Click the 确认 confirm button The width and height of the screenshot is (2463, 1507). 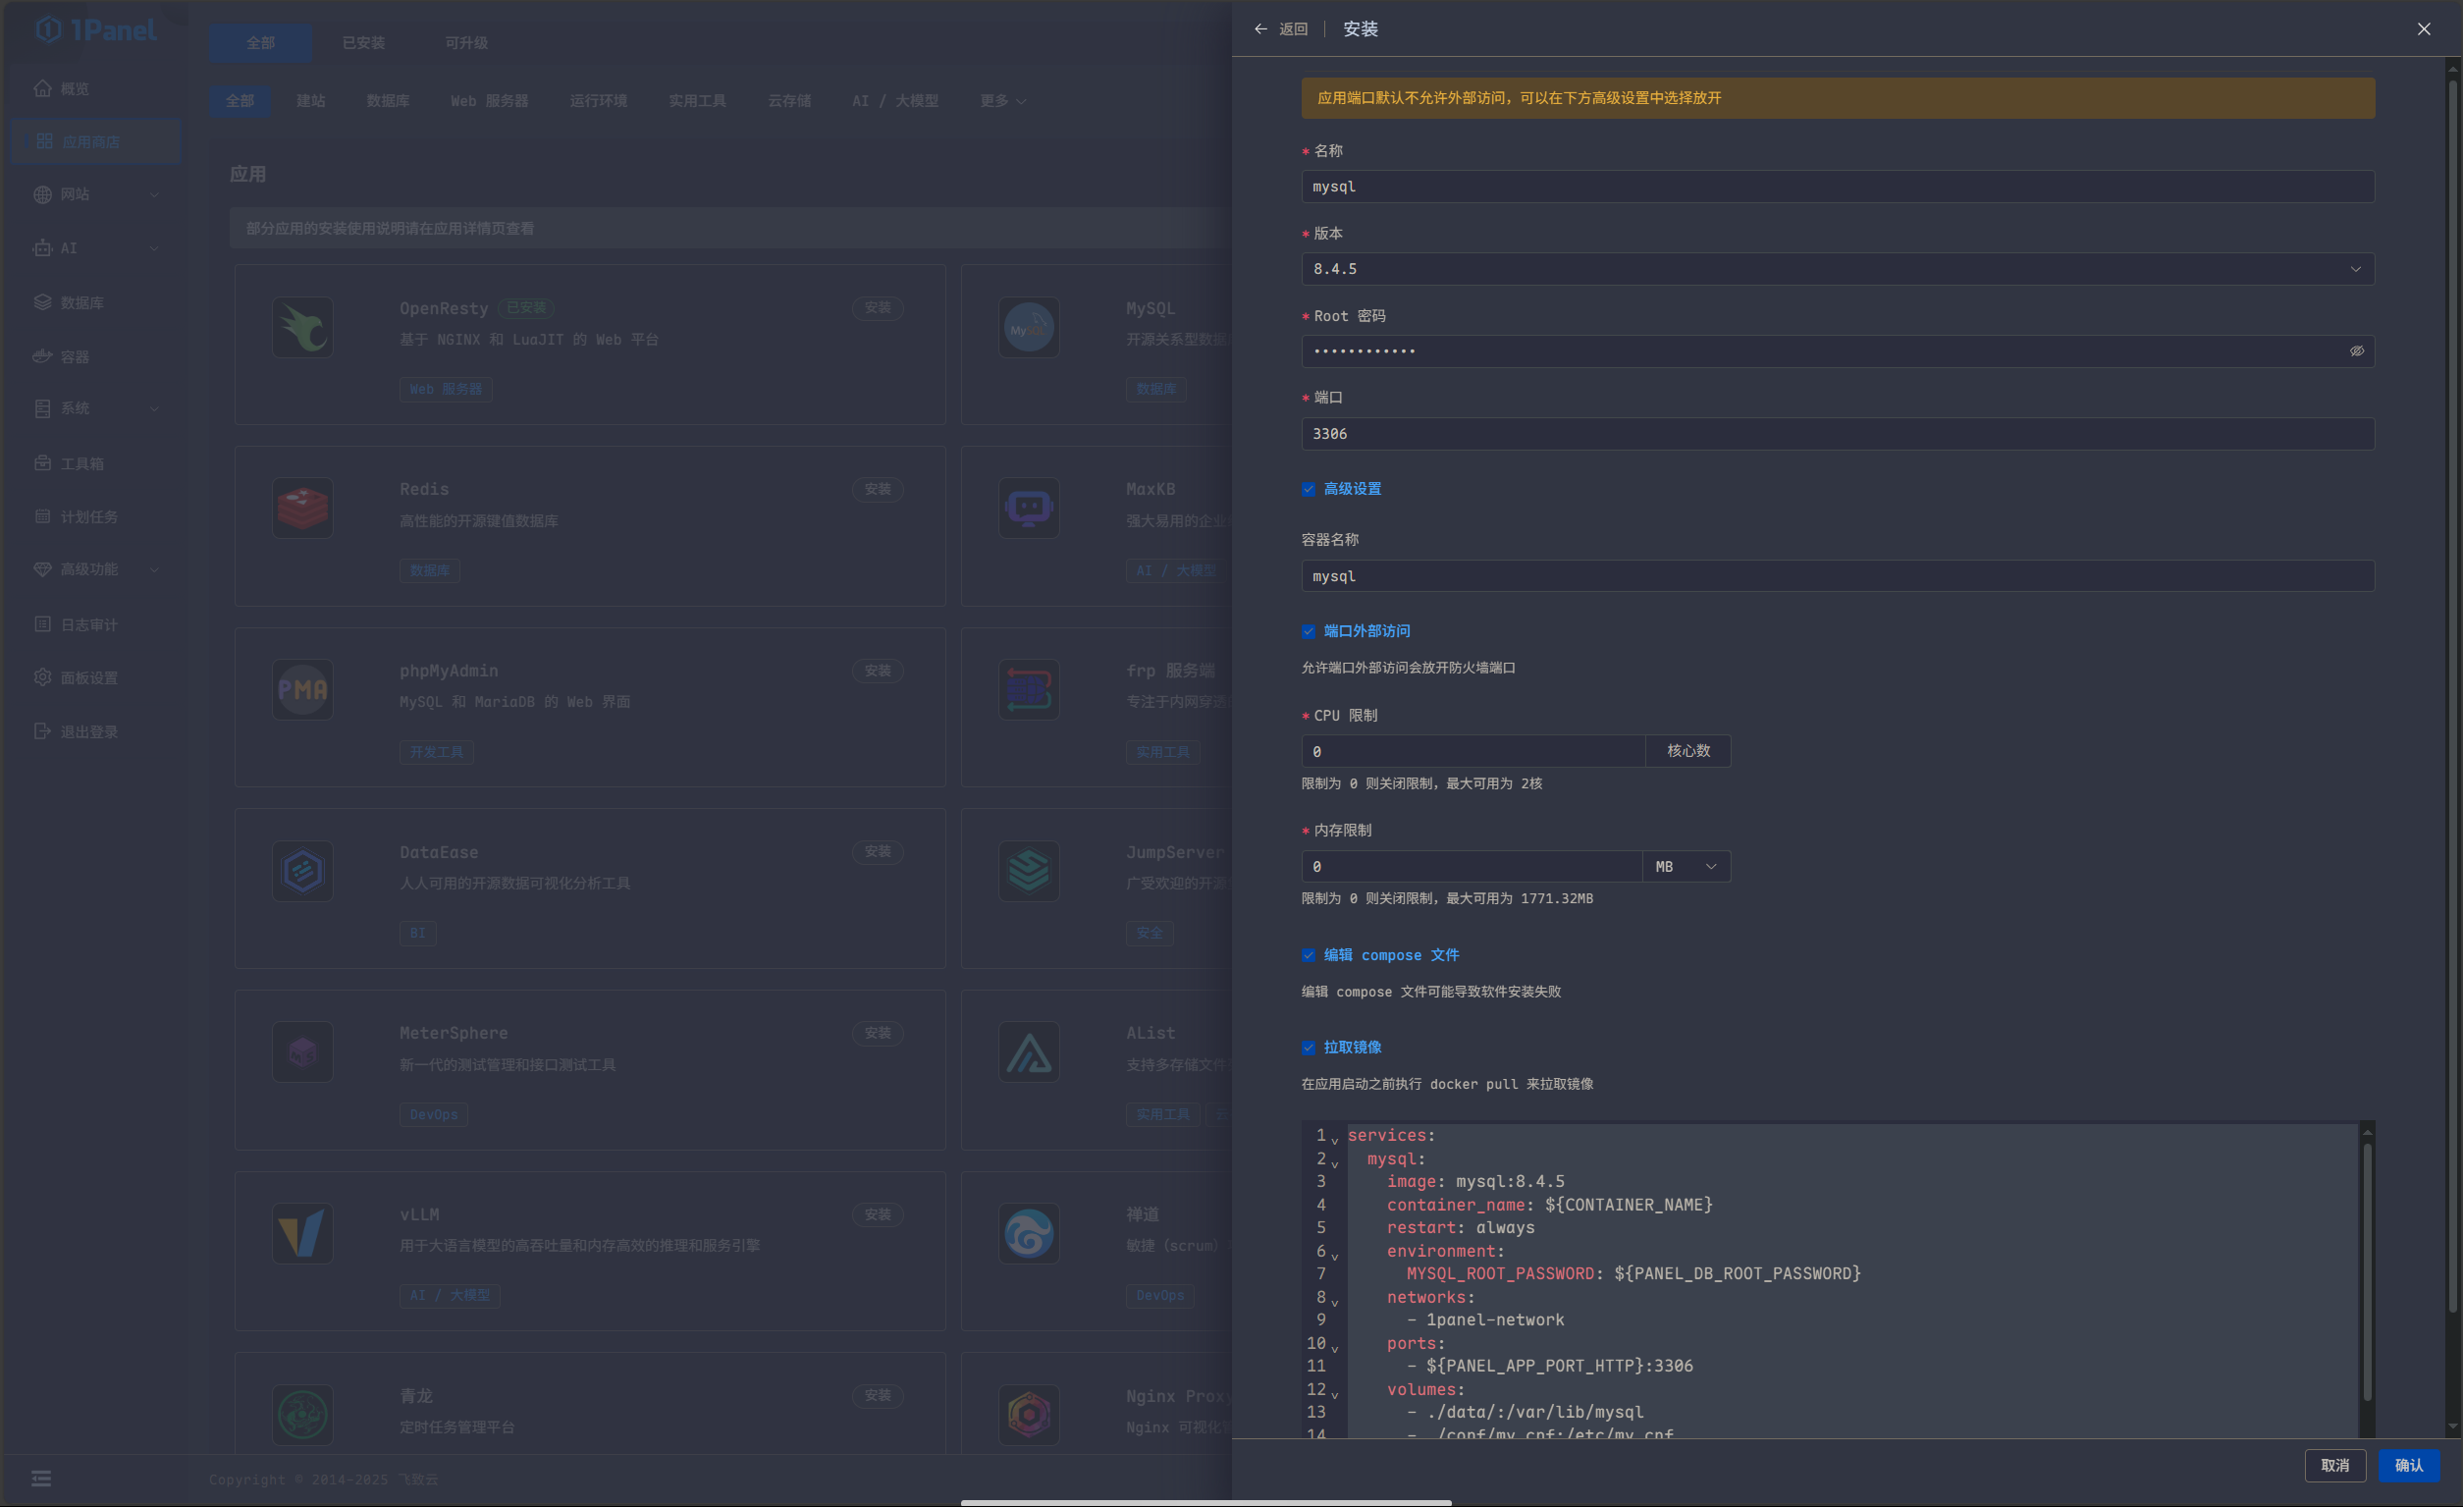click(2408, 1465)
